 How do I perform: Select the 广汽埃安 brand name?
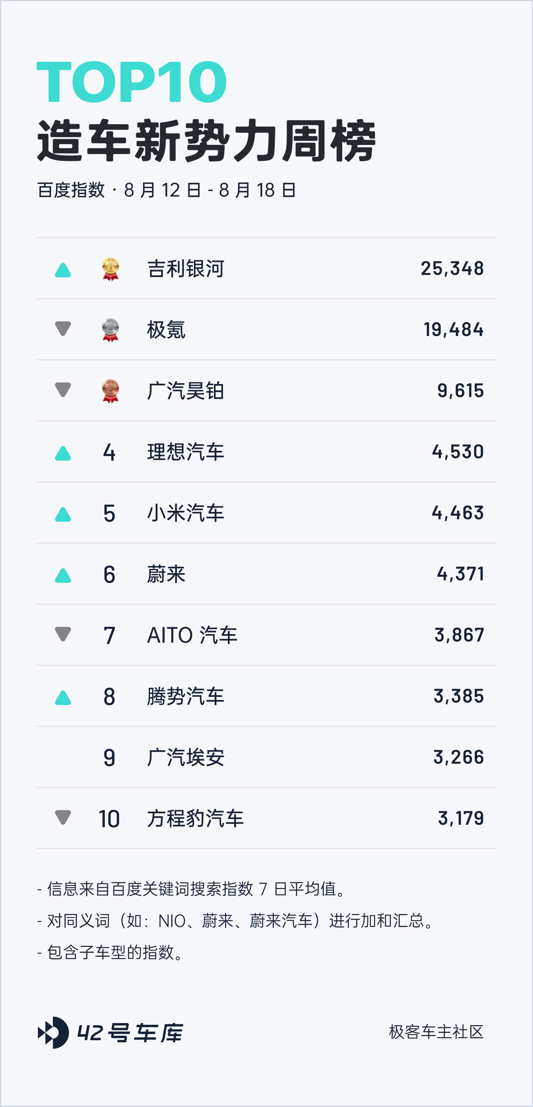[185, 757]
